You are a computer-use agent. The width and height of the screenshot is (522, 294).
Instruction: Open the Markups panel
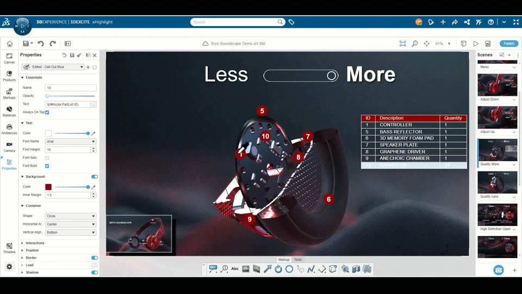pyautogui.click(x=9, y=94)
